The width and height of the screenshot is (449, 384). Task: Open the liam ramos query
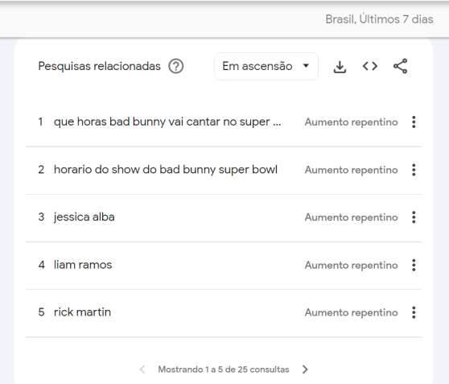coord(83,265)
